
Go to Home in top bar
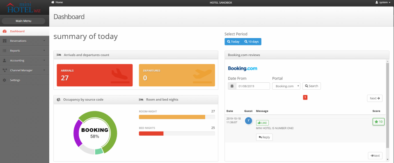pos(57,2)
